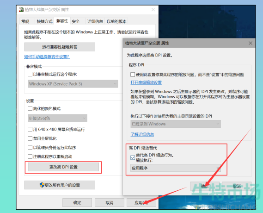Open the 已登录到 Windows dropdown

176,124
